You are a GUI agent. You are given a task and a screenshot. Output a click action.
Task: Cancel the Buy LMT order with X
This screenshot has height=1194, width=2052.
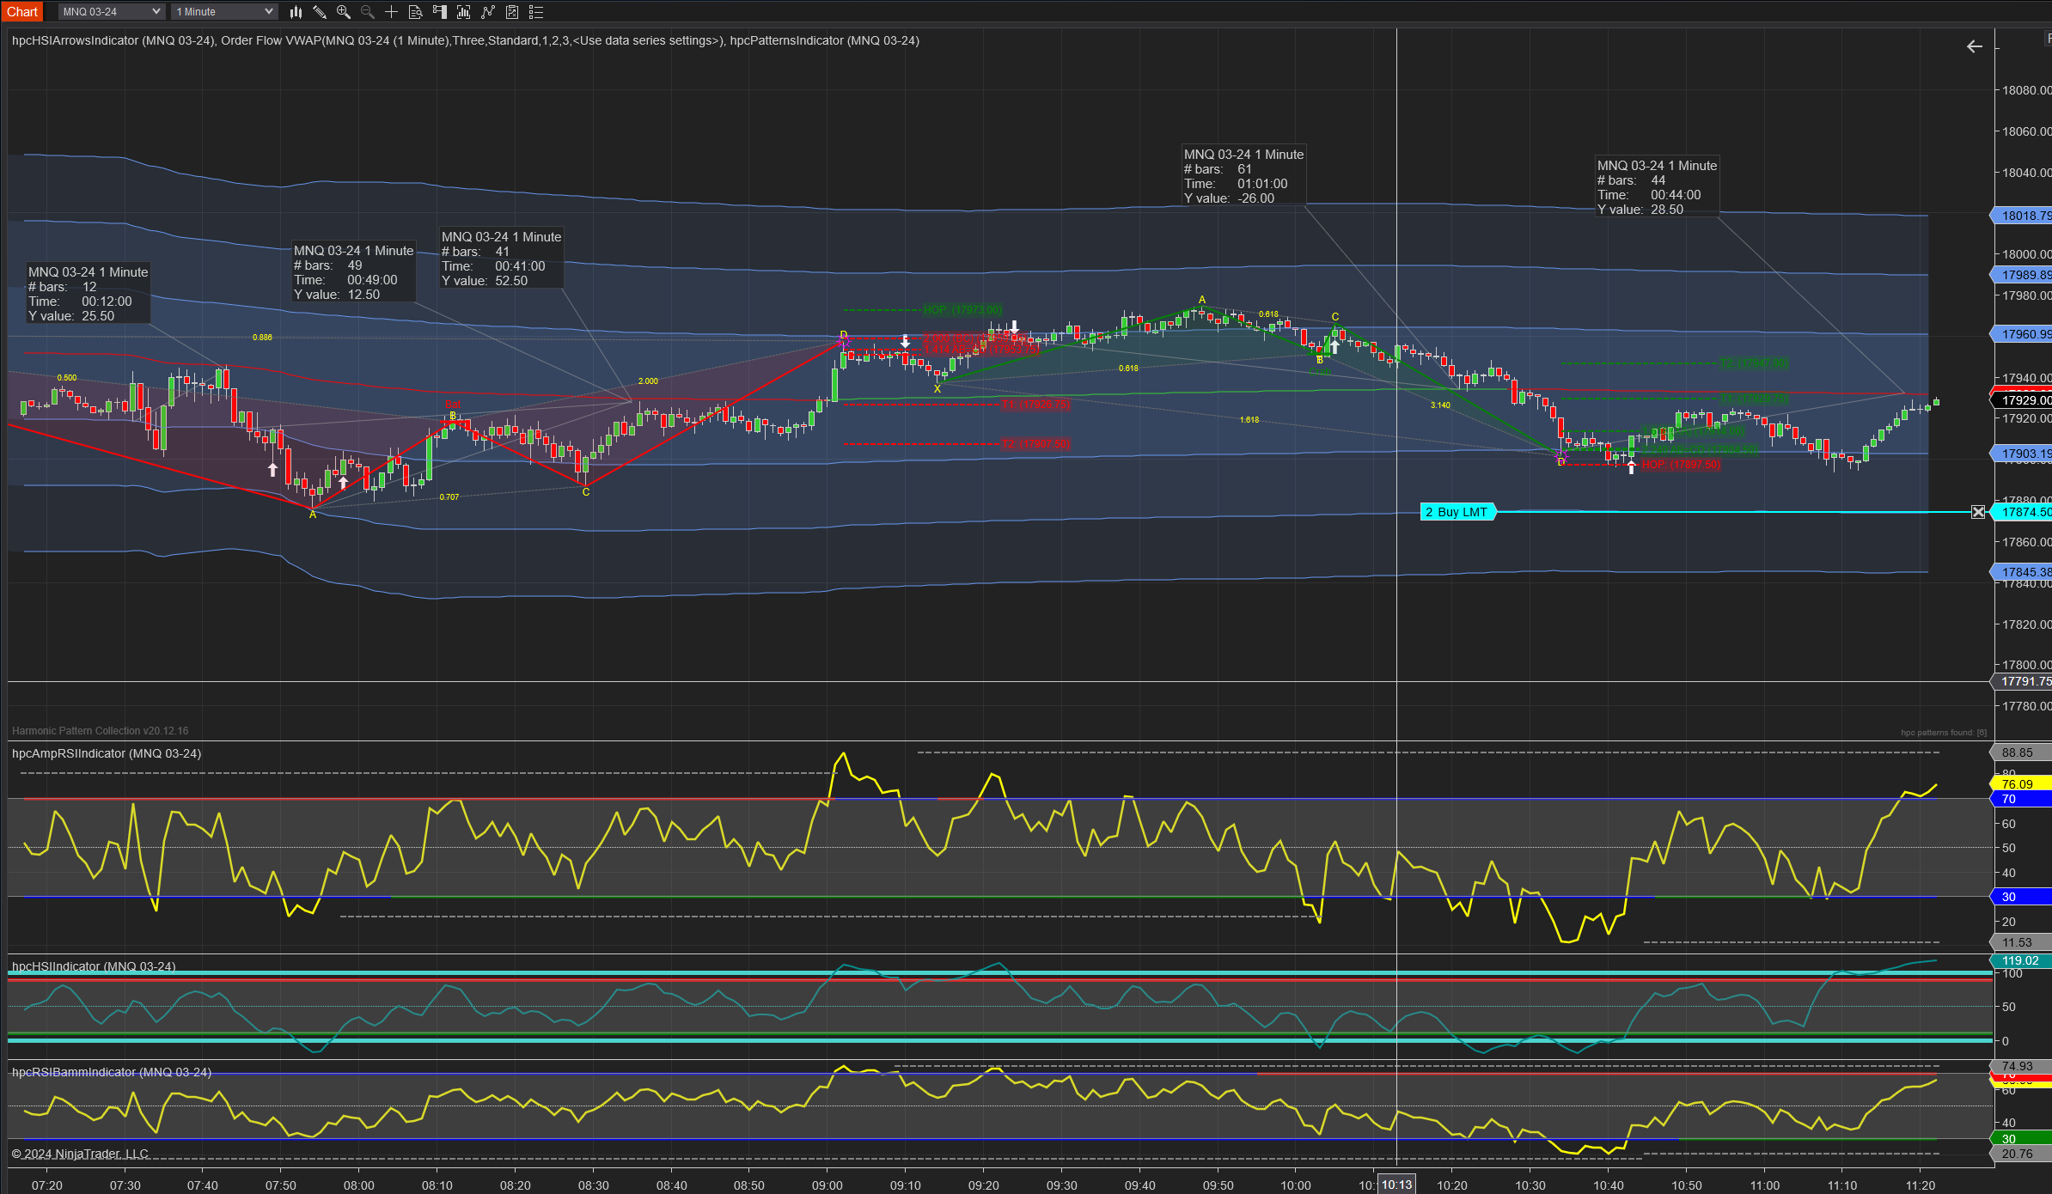tap(1978, 512)
